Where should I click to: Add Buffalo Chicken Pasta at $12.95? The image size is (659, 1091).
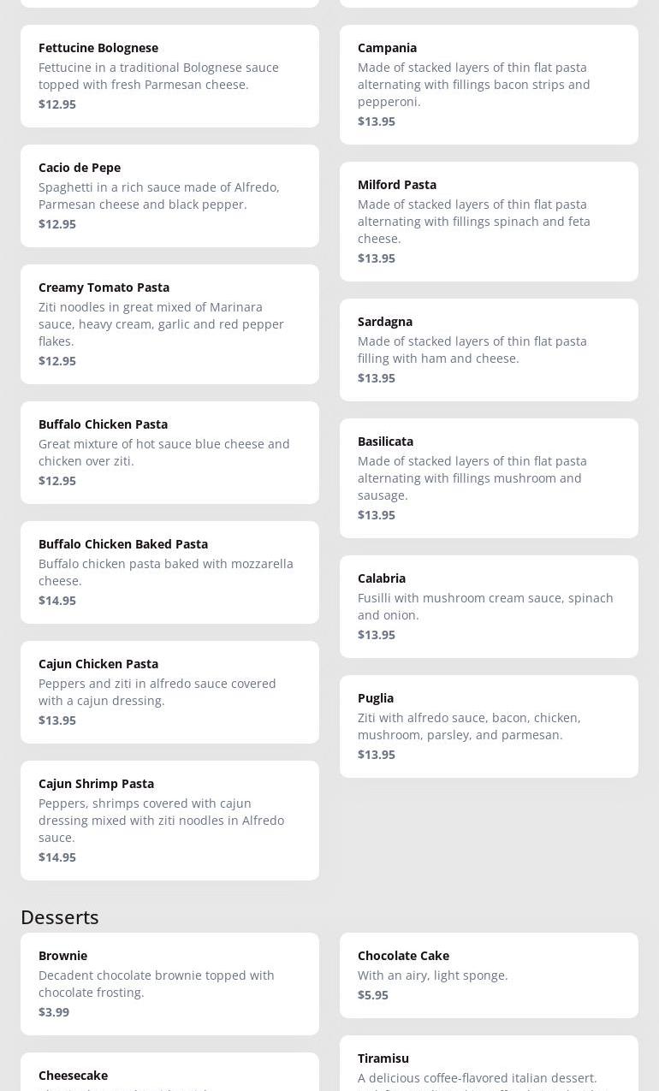pyautogui.click(x=169, y=453)
